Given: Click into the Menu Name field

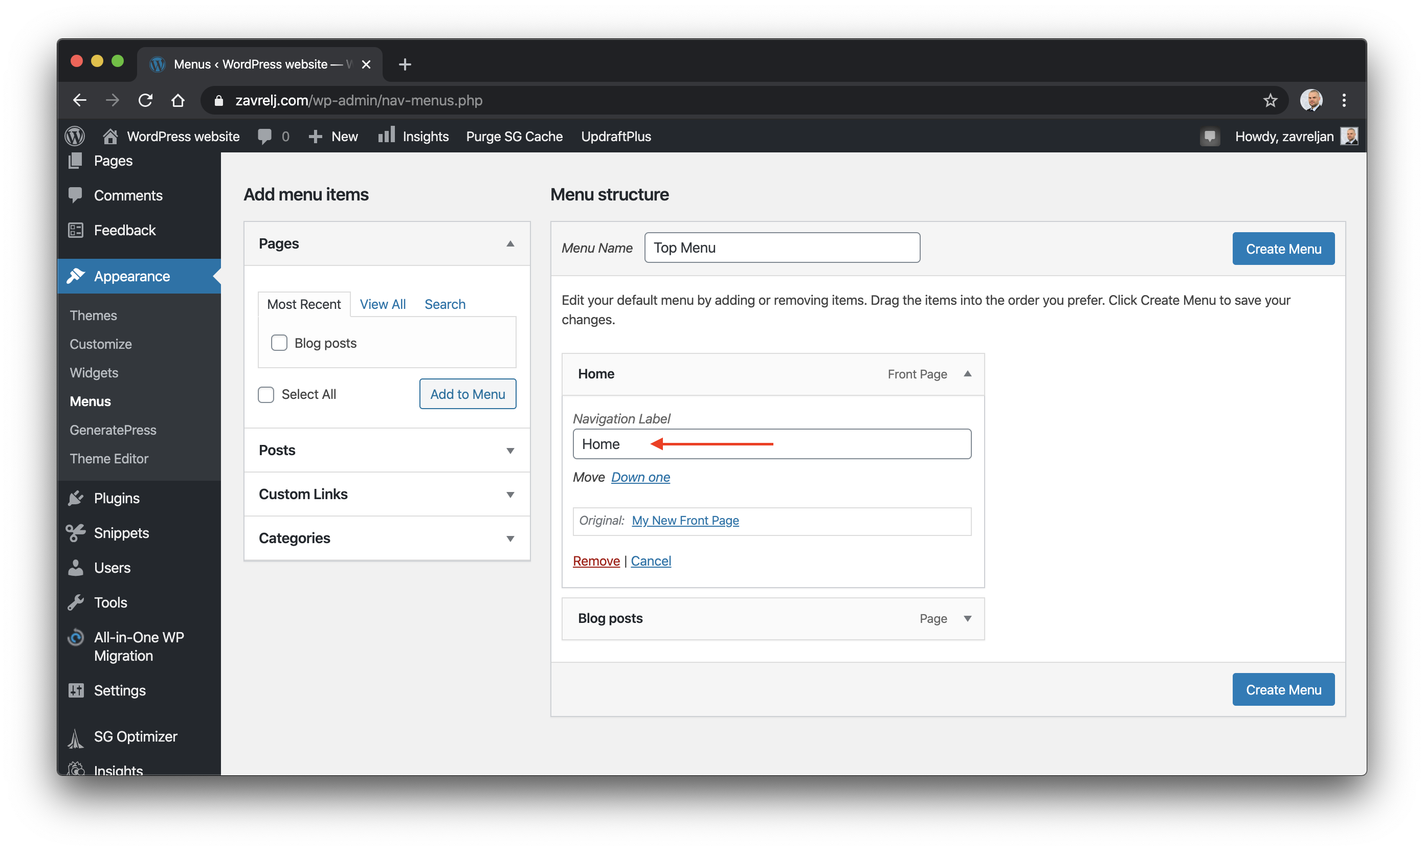Looking at the screenshot, I should [x=782, y=248].
